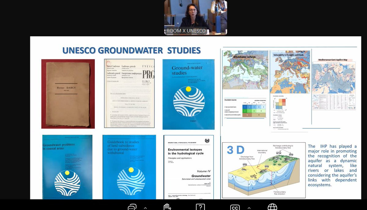This screenshot has height=210, width=367.
Task: Click the IHP paragraph text on slide
Action: click(x=332, y=166)
